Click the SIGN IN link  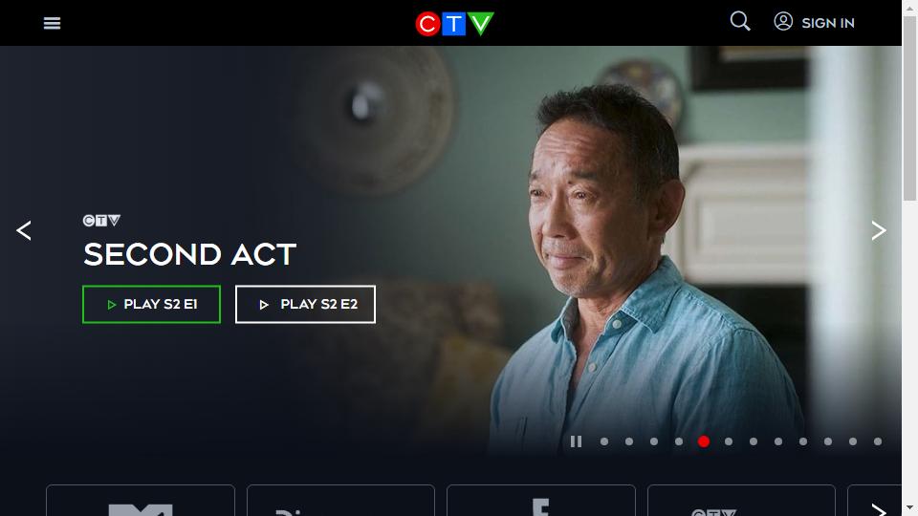pos(828,23)
